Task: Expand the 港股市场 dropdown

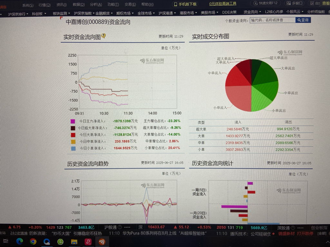Action: pos(188,13)
